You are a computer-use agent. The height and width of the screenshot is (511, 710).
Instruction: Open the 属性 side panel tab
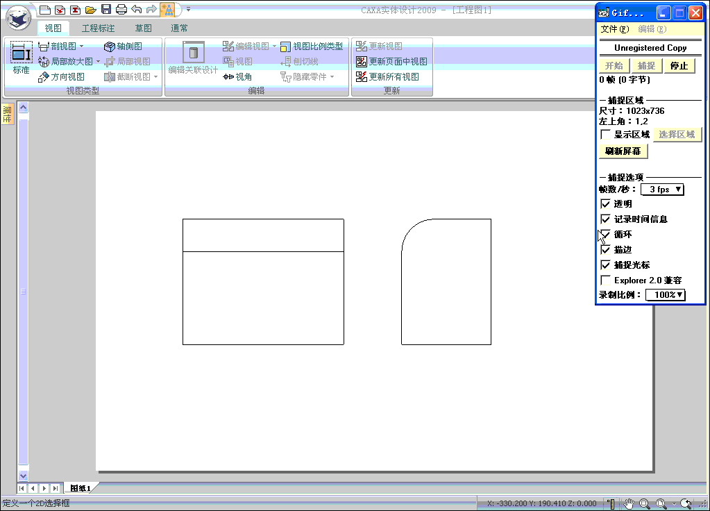coord(7,114)
